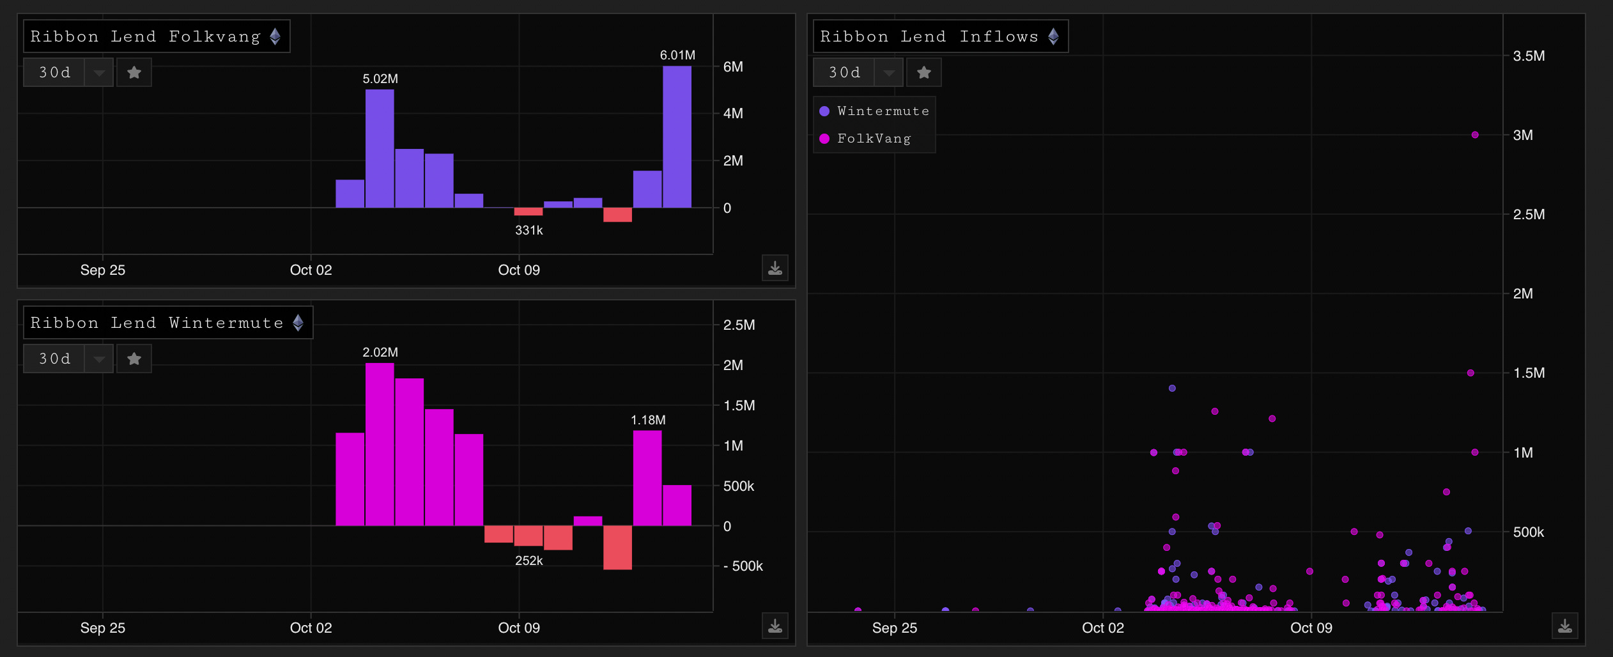The width and height of the screenshot is (1613, 657).
Task: Click Ethereum icon in Ribbon Lend Folkvang title
Action: [275, 36]
